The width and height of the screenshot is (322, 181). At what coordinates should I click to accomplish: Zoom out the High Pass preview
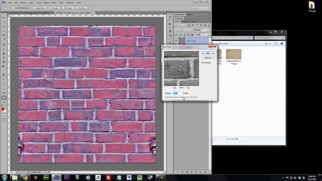click(x=175, y=88)
